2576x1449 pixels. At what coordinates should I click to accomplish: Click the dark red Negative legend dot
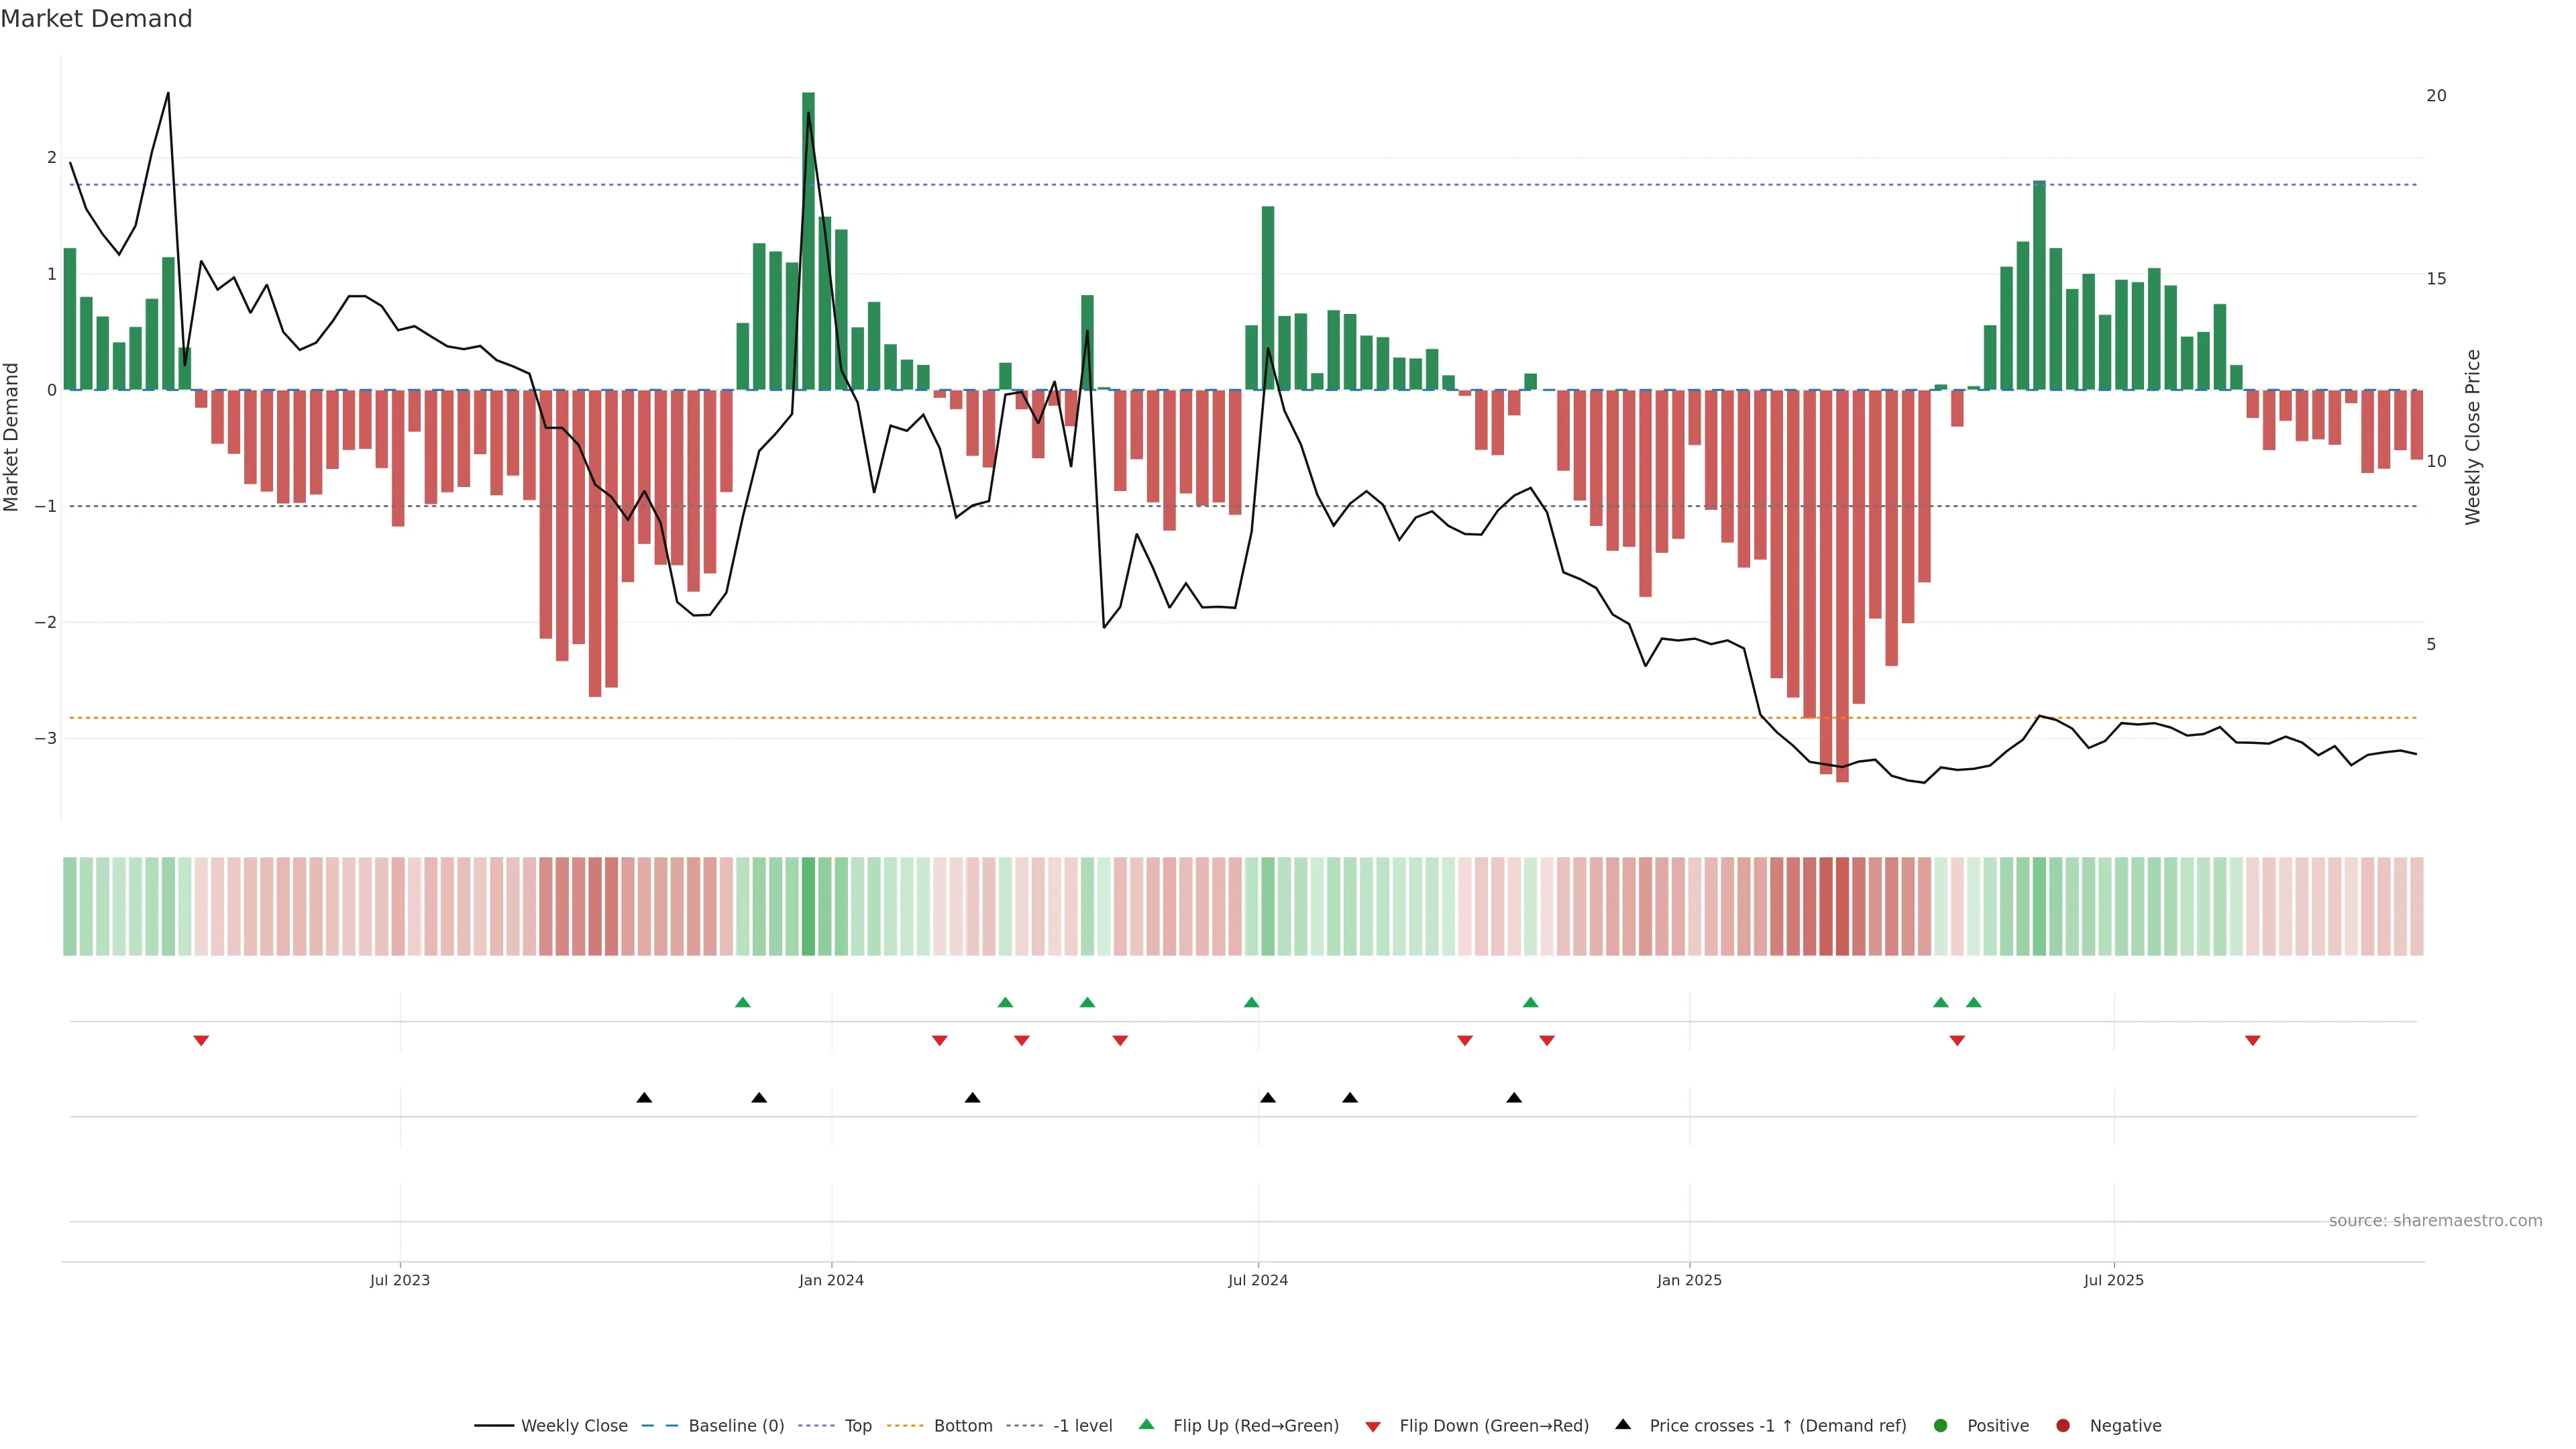[2063, 1426]
